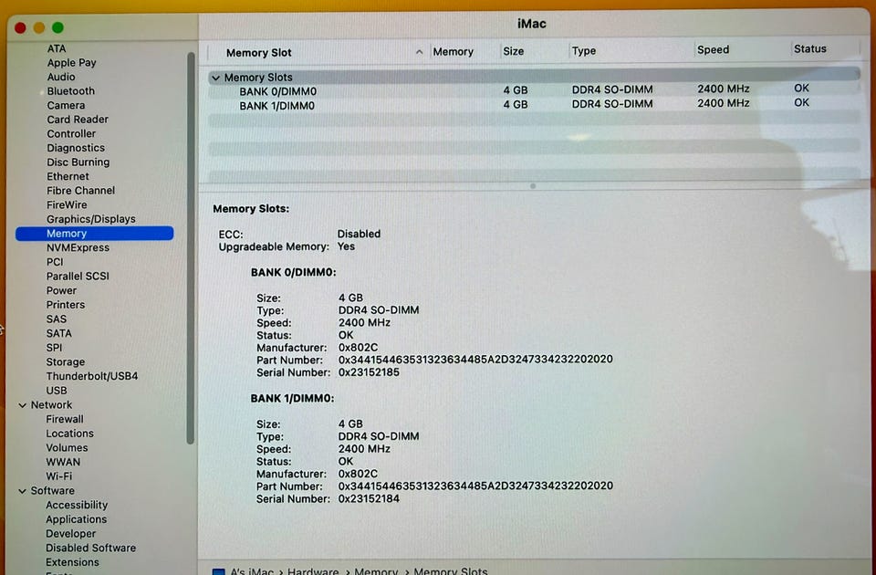This screenshot has height=575, width=876.
Task: Click the red close window button
Action: pyautogui.click(x=21, y=28)
